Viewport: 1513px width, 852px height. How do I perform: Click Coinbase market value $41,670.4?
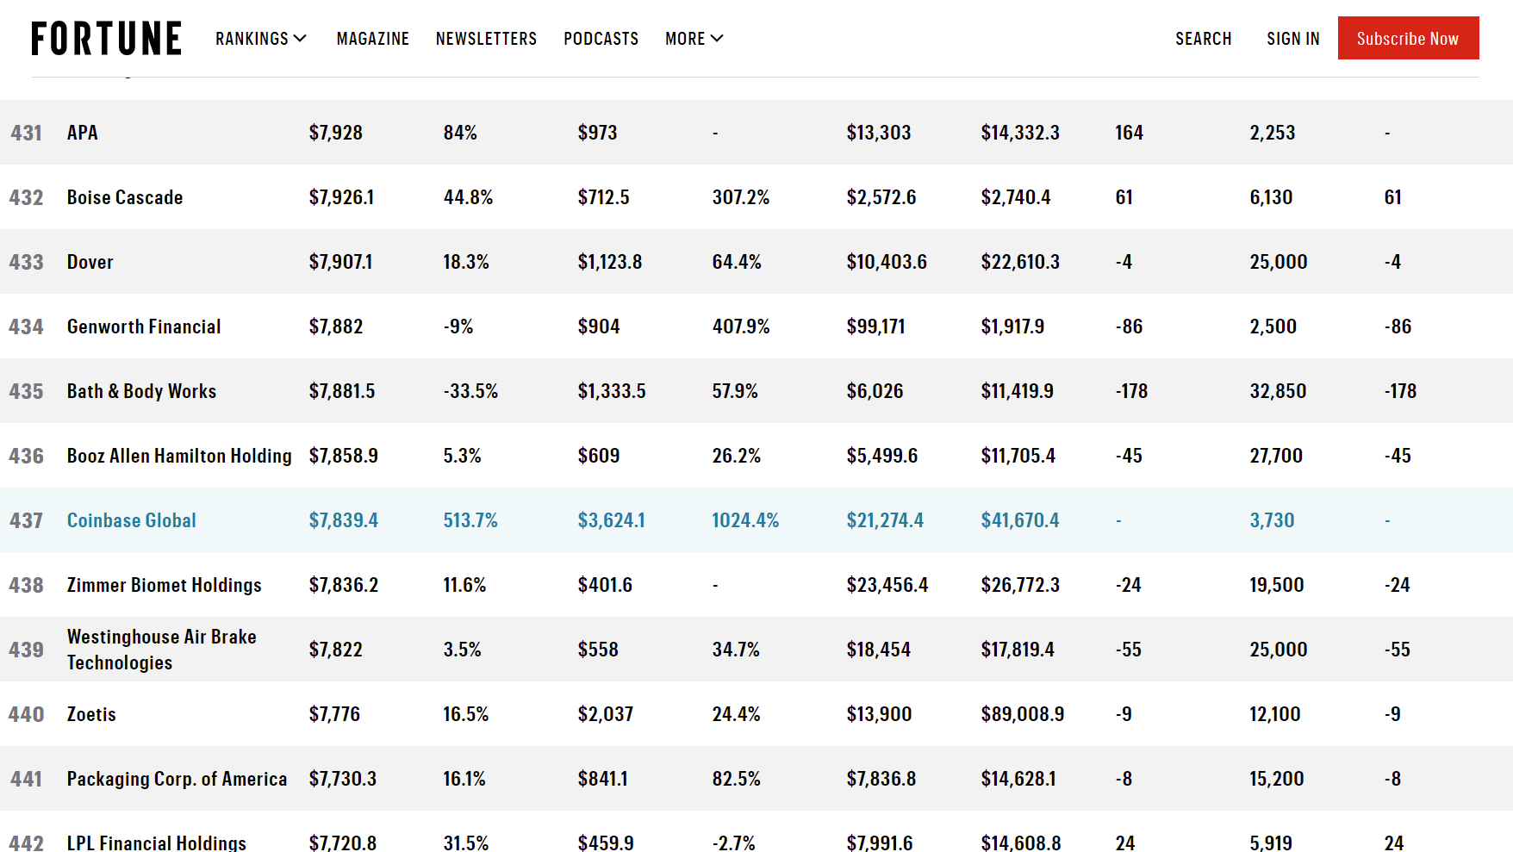pos(1020,520)
